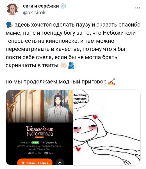The height and width of the screenshot is (169, 146).
Task: Click the green star 10 rating badge
Action: pos(35,143)
